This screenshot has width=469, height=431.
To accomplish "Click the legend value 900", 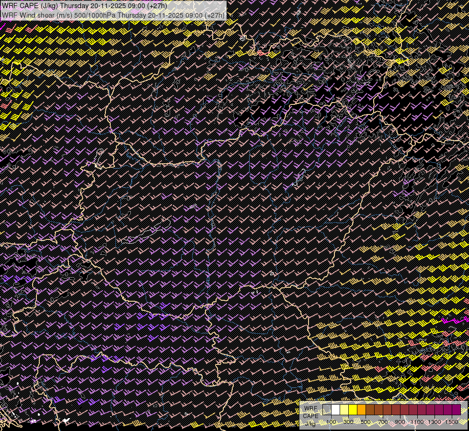I will pyautogui.click(x=400, y=422).
